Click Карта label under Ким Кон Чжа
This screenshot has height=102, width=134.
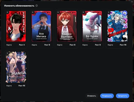tap(9, 45)
